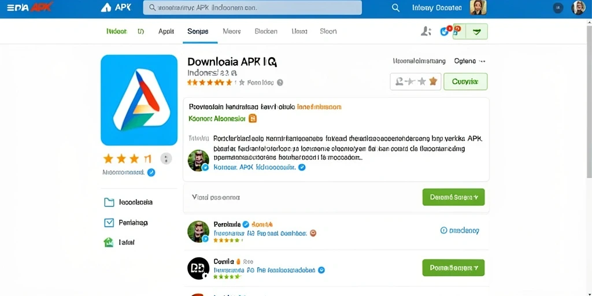Image resolution: width=592 pixels, height=296 pixels.
Task: Click the Iafal label in sidebar
Action: tap(127, 242)
